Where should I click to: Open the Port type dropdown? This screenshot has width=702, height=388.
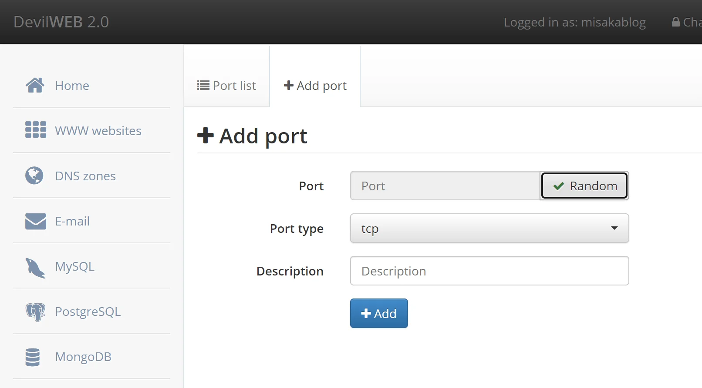489,229
